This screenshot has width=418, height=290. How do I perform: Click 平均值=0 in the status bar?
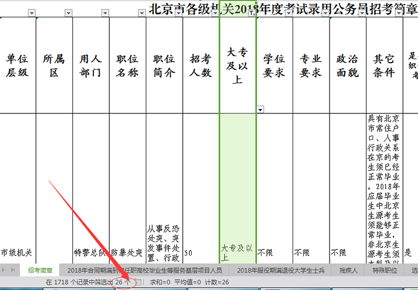point(188,282)
